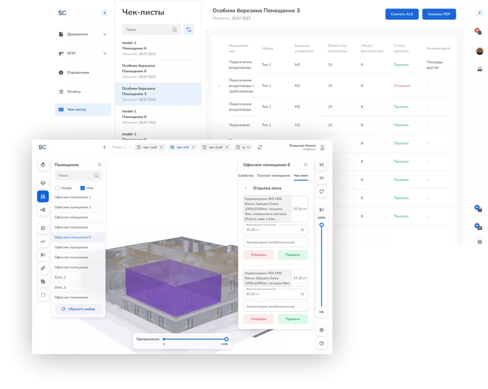This screenshot has width=488, height=389.
Task: Click the Прозрачность slider right handle
Action: coord(227,339)
